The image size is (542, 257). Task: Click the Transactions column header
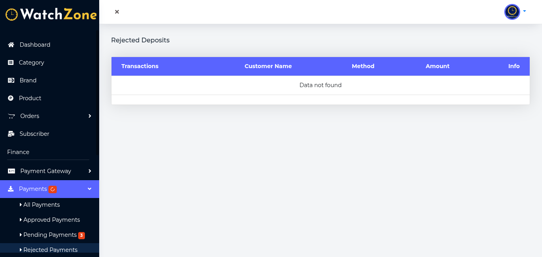click(140, 66)
